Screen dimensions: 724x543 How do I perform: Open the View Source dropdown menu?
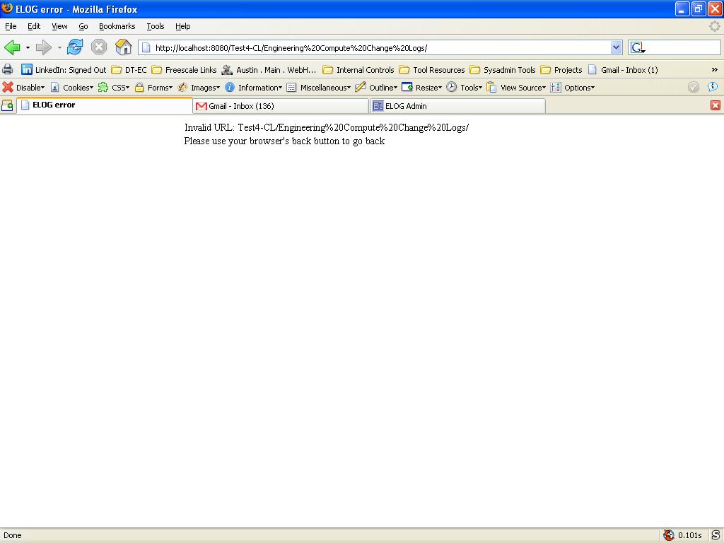pyautogui.click(x=517, y=87)
